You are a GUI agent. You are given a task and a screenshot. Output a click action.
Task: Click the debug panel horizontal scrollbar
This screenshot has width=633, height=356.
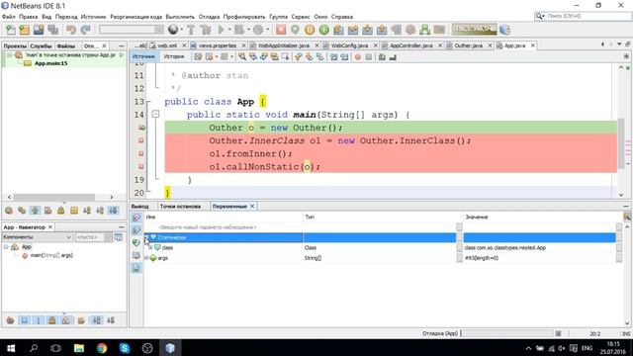pos(55,197)
